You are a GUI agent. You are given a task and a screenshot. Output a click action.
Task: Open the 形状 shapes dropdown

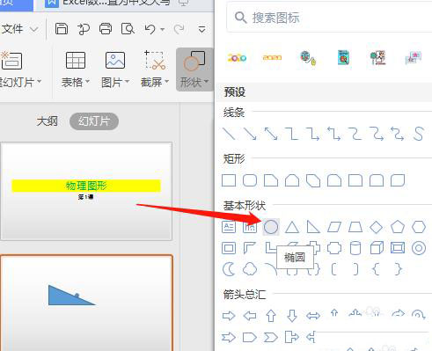click(194, 69)
